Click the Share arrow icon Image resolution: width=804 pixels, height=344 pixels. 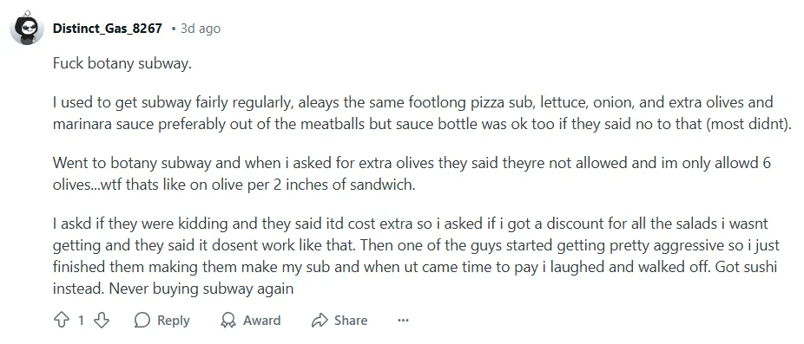point(320,321)
